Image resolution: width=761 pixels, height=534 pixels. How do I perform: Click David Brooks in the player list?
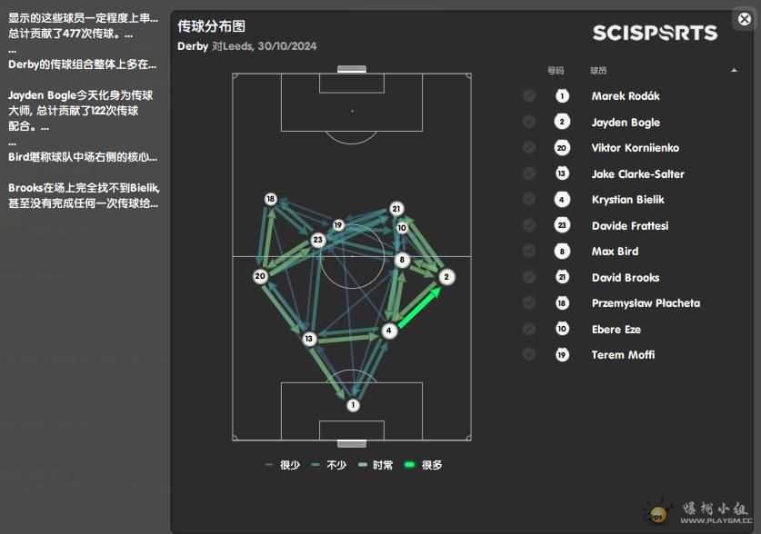[x=625, y=278]
